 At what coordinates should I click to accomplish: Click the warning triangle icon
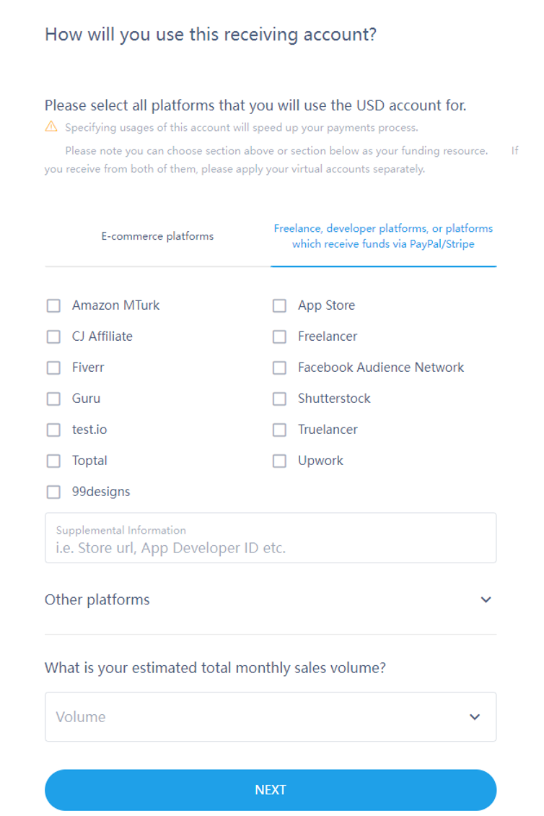point(51,127)
